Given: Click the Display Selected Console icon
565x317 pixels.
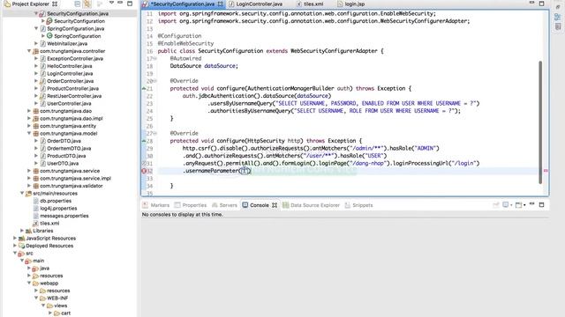Looking at the screenshot, I should (x=506, y=205).
